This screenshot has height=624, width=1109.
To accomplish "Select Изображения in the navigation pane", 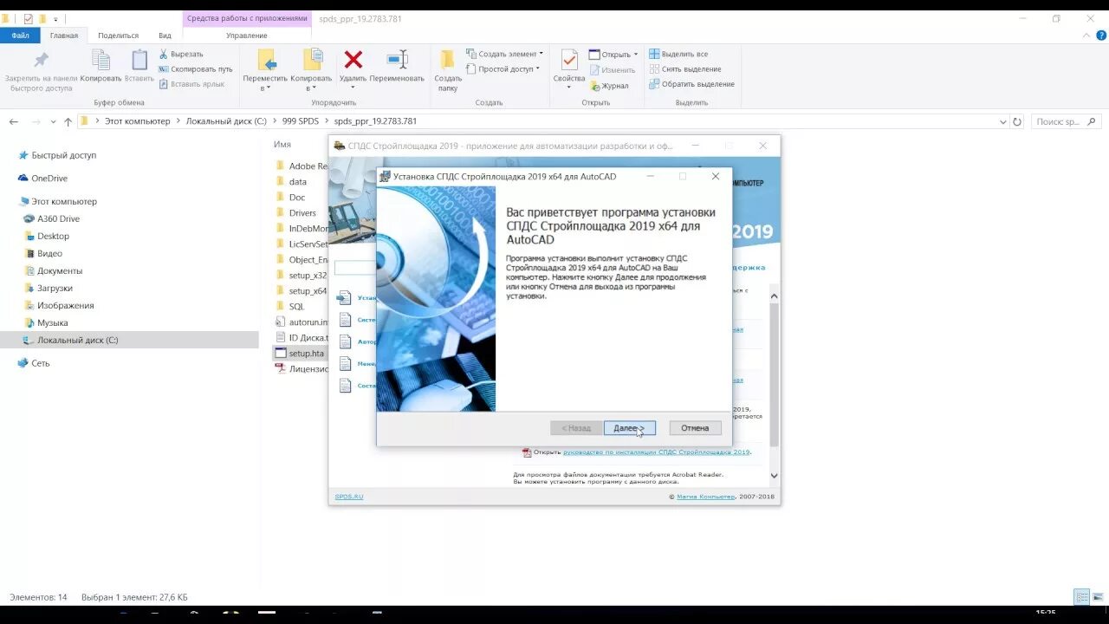I will pos(65,306).
